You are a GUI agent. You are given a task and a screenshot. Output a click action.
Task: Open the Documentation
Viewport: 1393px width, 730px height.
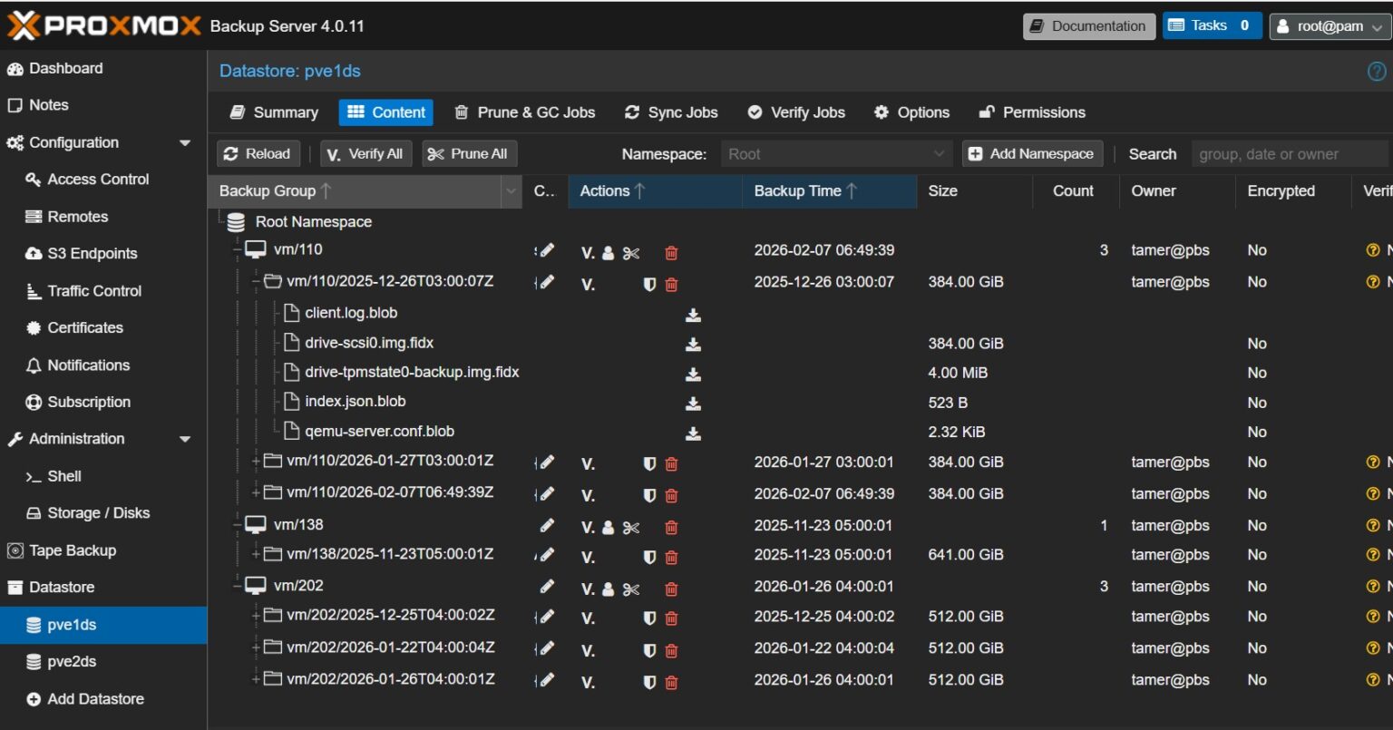pos(1089,26)
